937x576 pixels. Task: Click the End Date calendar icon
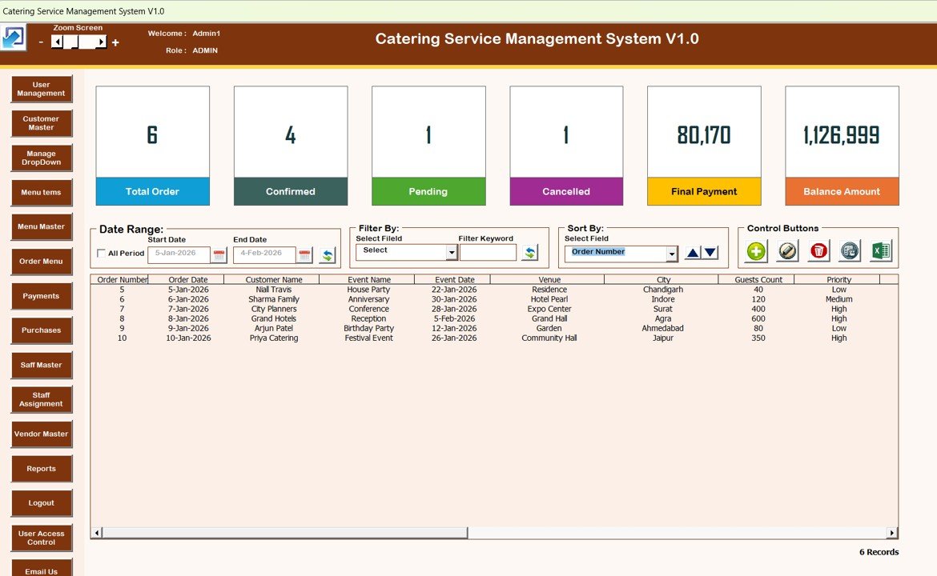point(305,254)
